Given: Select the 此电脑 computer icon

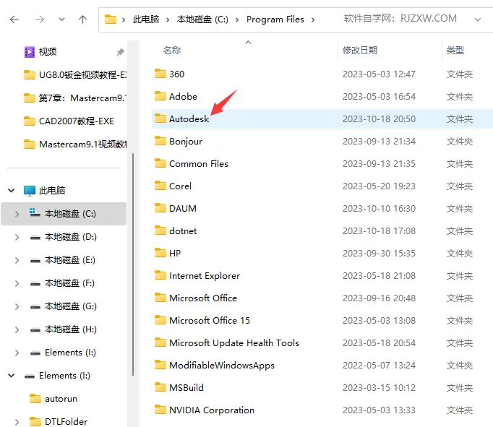Looking at the screenshot, I should 30,191.
